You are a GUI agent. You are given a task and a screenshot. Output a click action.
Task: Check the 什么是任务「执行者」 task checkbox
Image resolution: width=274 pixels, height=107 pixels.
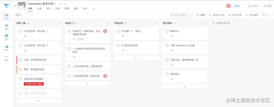click(x=21, y=31)
